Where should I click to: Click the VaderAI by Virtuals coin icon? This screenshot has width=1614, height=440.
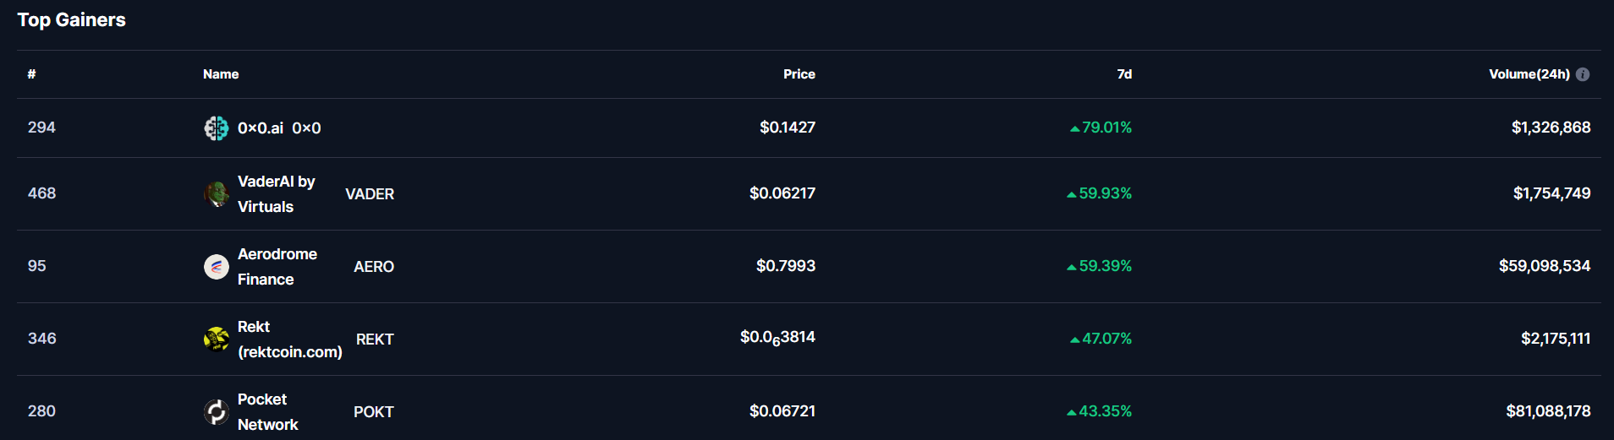click(217, 194)
